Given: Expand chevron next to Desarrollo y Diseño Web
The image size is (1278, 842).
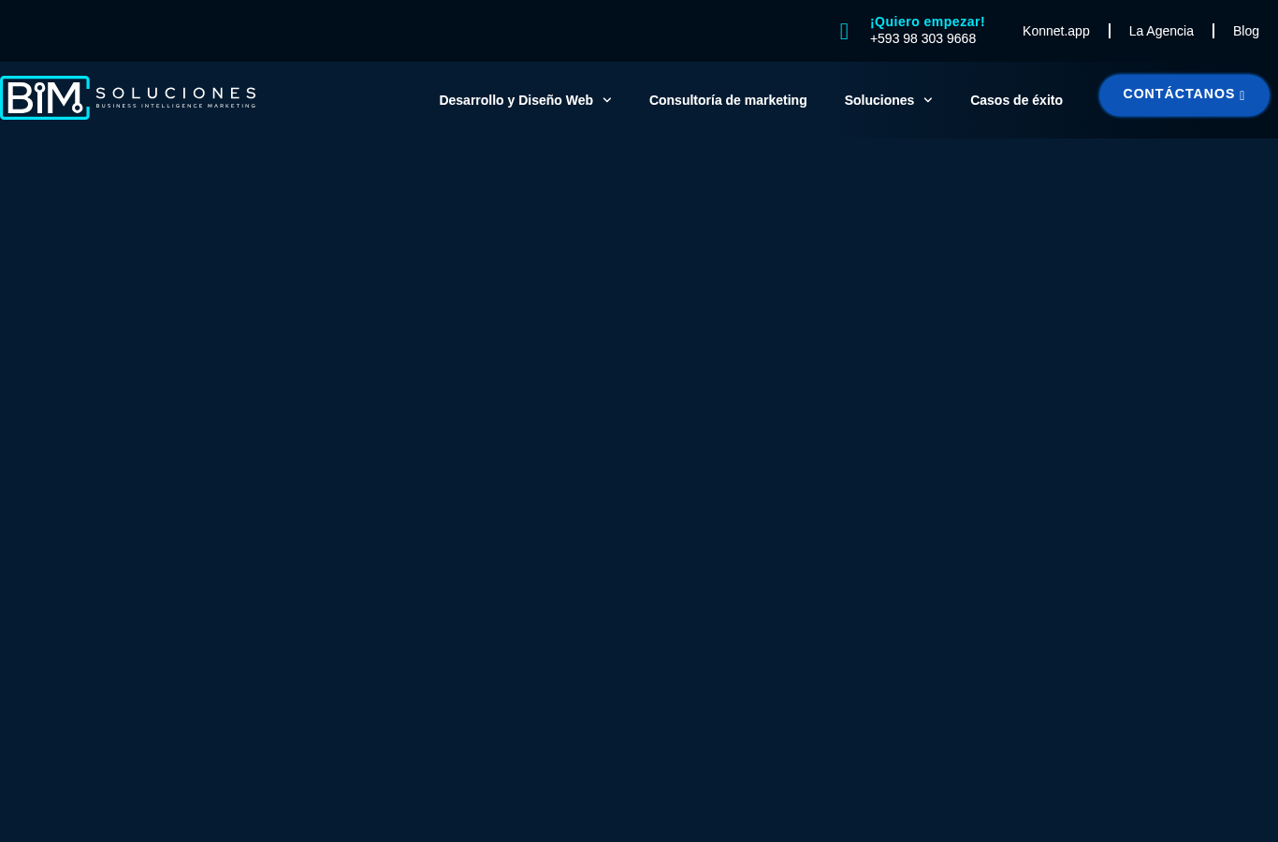Looking at the screenshot, I should click(x=607, y=100).
